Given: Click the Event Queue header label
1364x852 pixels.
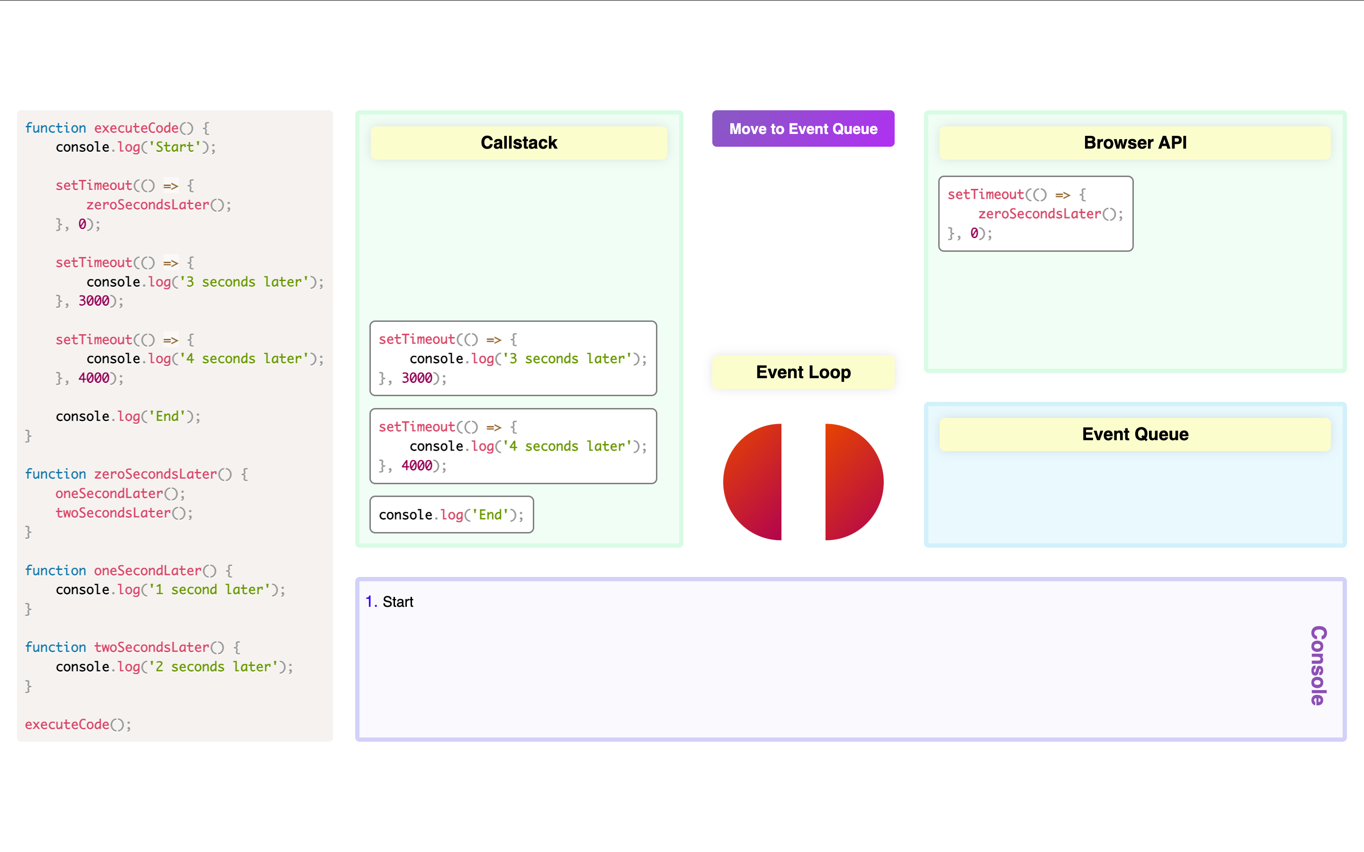Looking at the screenshot, I should tap(1135, 434).
